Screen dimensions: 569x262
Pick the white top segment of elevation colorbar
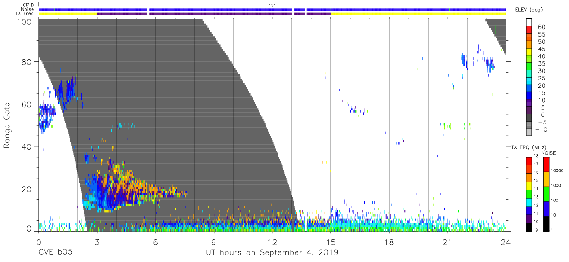pyautogui.click(x=529, y=23)
